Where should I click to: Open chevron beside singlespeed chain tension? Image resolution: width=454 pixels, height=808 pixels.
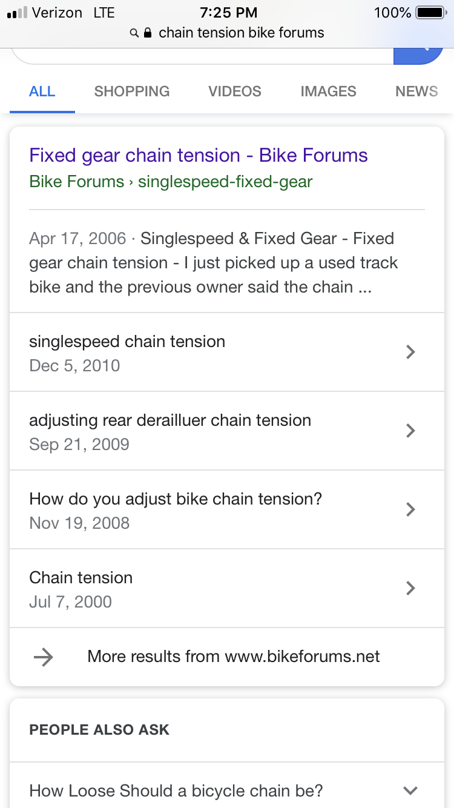pyautogui.click(x=410, y=352)
